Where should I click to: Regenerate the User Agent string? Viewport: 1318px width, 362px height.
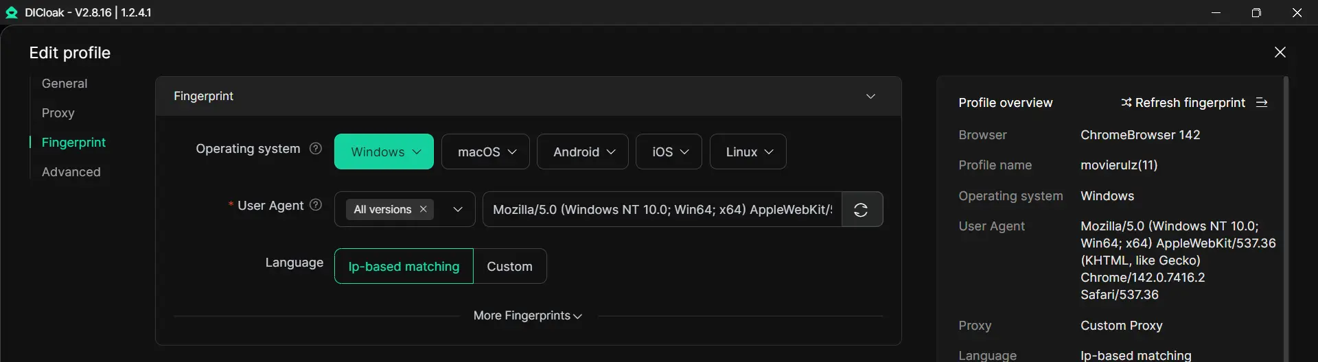(x=861, y=210)
